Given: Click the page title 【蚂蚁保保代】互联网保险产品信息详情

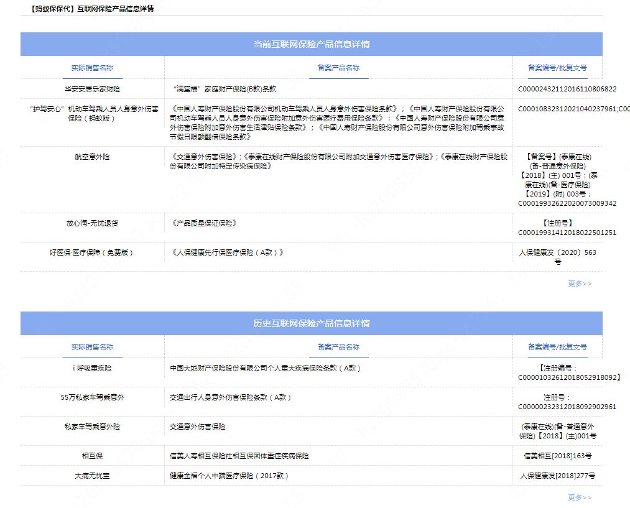Looking at the screenshot, I should tap(92, 9).
